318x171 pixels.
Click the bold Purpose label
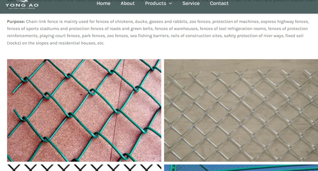coord(16,22)
